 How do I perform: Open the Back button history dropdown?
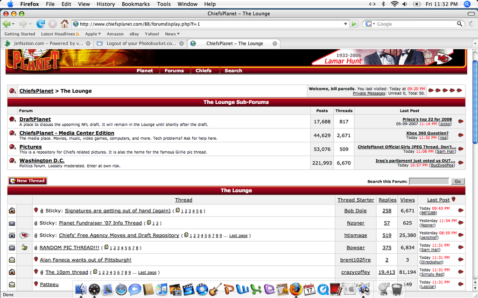(13, 24)
